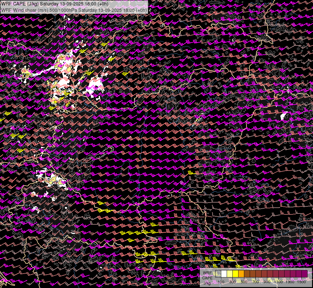Click the WRF label in legend
Viewport: 313px width, 288px height.
pyautogui.click(x=207, y=273)
